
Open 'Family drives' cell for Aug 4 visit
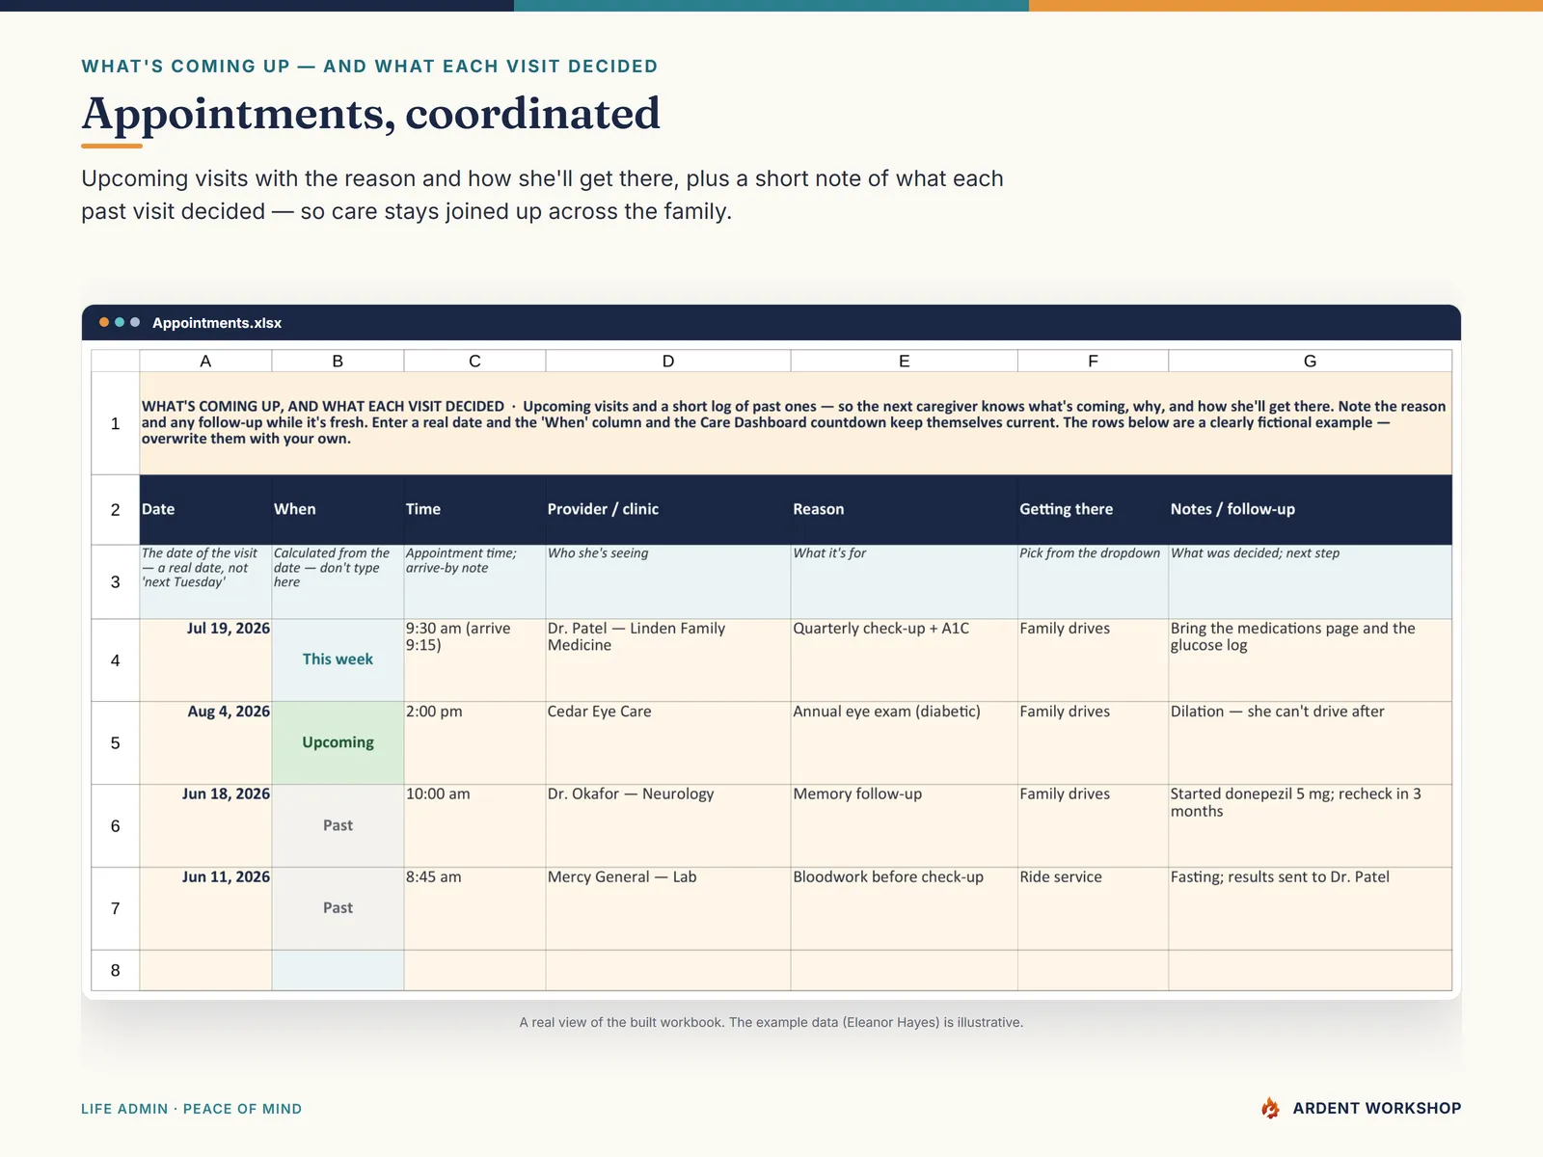click(x=1093, y=743)
